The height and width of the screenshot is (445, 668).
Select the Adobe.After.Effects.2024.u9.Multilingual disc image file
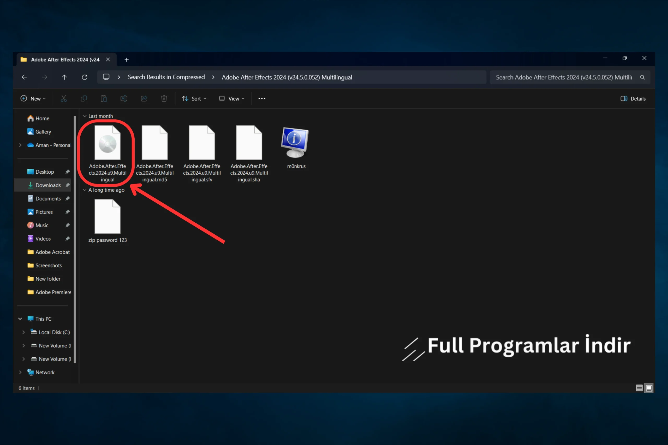(107, 153)
